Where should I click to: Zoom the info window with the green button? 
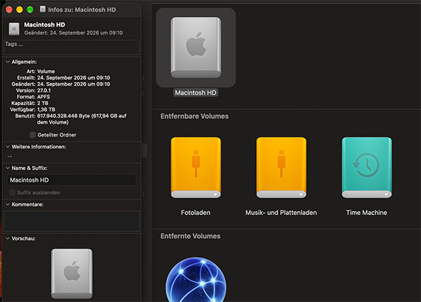[29, 10]
